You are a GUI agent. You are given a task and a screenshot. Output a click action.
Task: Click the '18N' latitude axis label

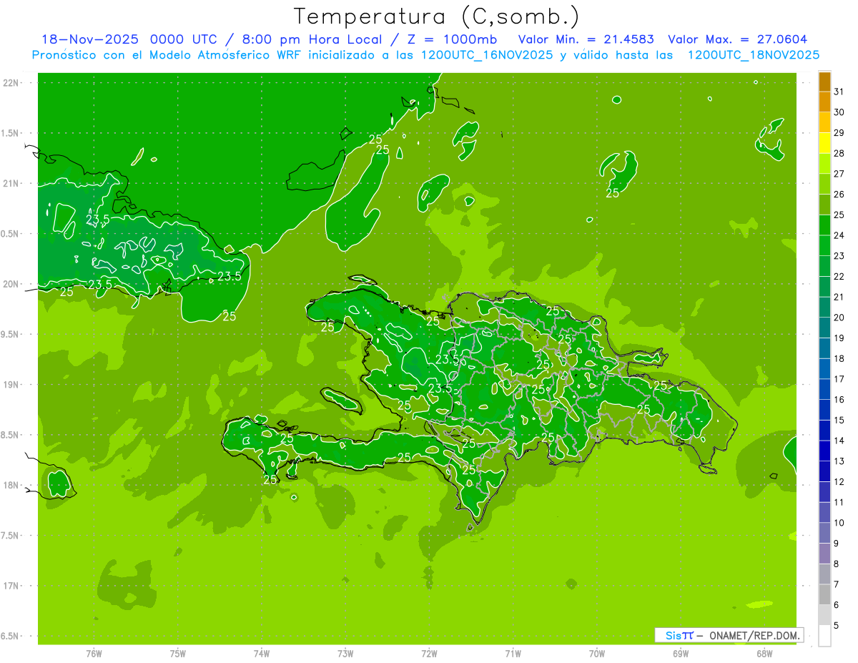[x=12, y=485]
